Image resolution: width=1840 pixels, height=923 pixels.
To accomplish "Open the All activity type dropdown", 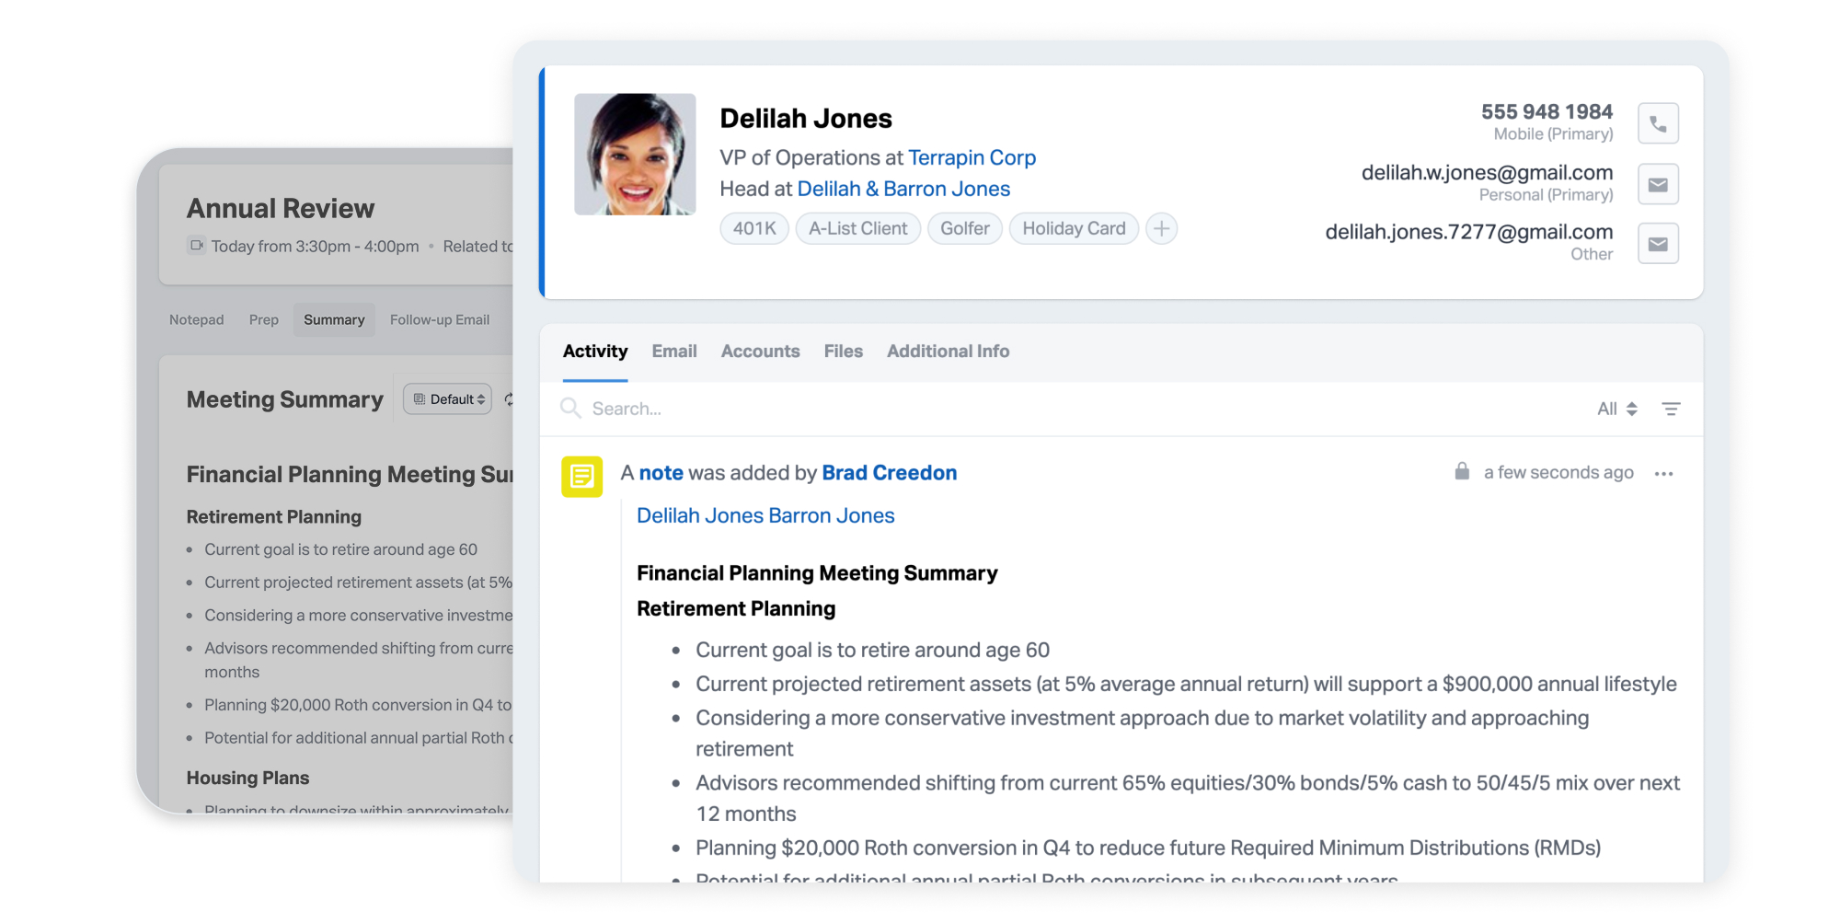I will click(1616, 409).
